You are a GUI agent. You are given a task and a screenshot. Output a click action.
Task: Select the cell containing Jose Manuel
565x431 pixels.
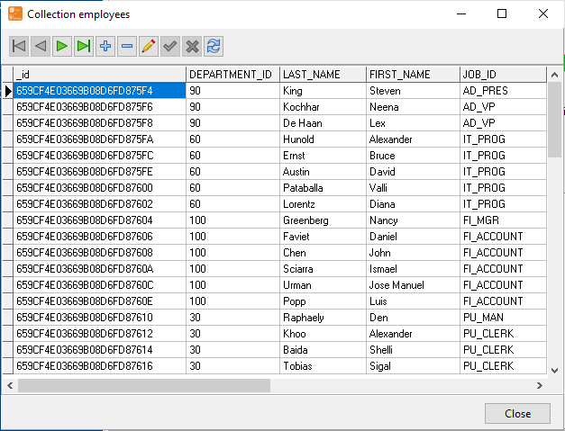coord(411,285)
